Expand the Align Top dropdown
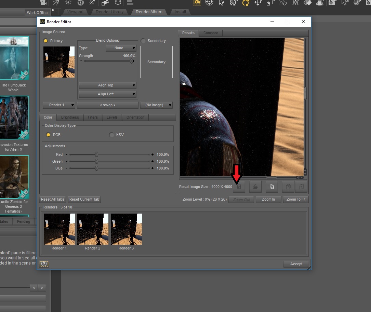This screenshot has height=312, width=371. click(x=107, y=85)
